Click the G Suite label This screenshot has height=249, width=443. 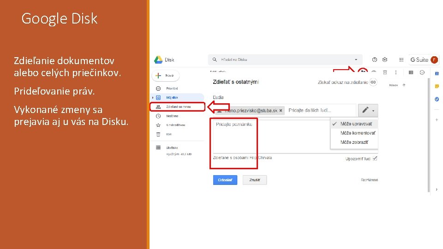click(x=419, y=60)
